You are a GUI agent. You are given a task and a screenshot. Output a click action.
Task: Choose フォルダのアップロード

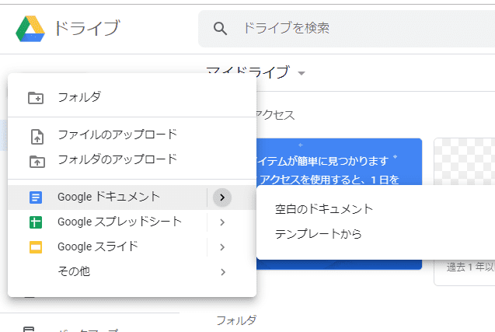click(132, 159)
